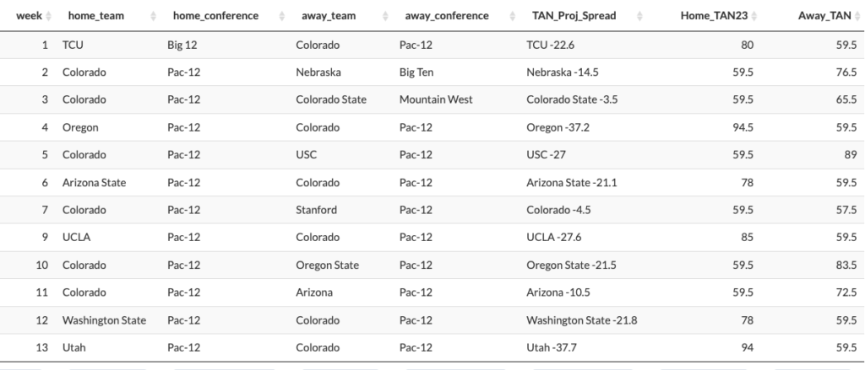
Task: Click the TAN_Proj_Spread header text
Action: coord(574,16)
